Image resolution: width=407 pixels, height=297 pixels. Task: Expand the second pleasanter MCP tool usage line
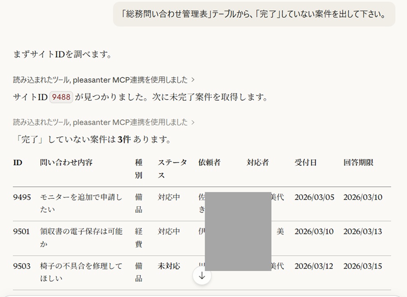coord(104,123)
